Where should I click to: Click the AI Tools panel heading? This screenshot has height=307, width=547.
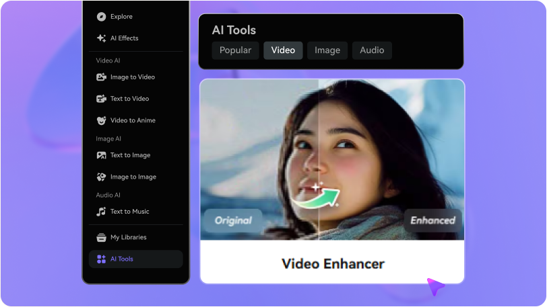pos(234,30)
